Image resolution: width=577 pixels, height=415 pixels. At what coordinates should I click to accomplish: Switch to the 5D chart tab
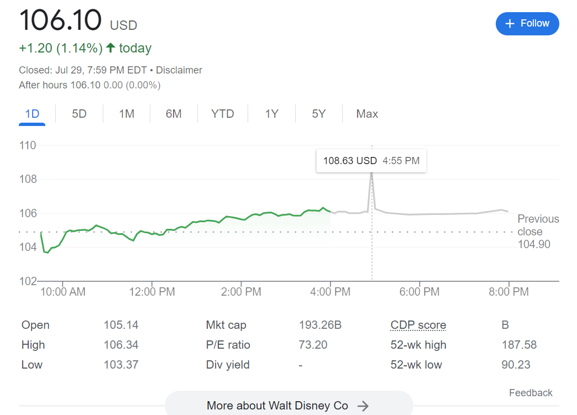point(79,114)
